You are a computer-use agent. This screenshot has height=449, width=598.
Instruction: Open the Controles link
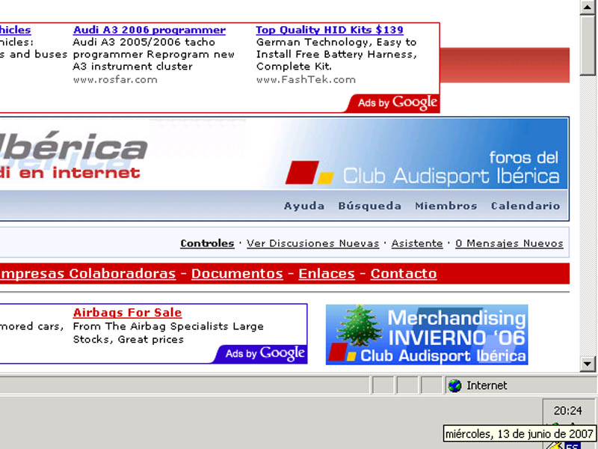[x=207, y=243]
